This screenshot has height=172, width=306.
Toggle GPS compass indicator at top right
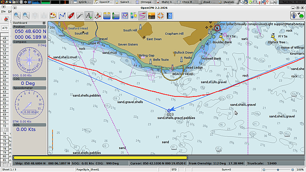tap(297, 15)
